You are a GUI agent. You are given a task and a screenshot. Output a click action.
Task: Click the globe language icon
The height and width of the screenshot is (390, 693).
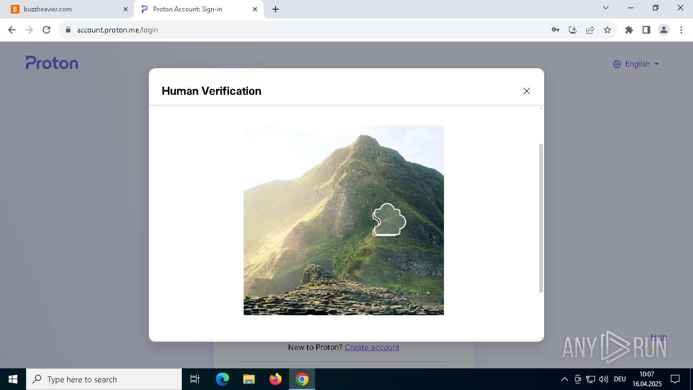tap(617, 64)
